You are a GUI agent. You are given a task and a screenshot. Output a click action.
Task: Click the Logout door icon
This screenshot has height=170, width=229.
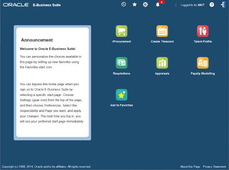click(x=223, y=5)
